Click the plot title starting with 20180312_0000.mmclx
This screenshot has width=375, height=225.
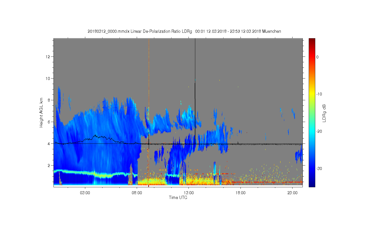184,31
